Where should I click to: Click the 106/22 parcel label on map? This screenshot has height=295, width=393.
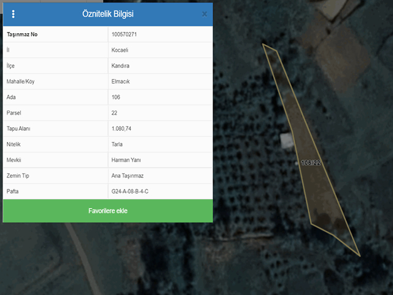point(311,163)
